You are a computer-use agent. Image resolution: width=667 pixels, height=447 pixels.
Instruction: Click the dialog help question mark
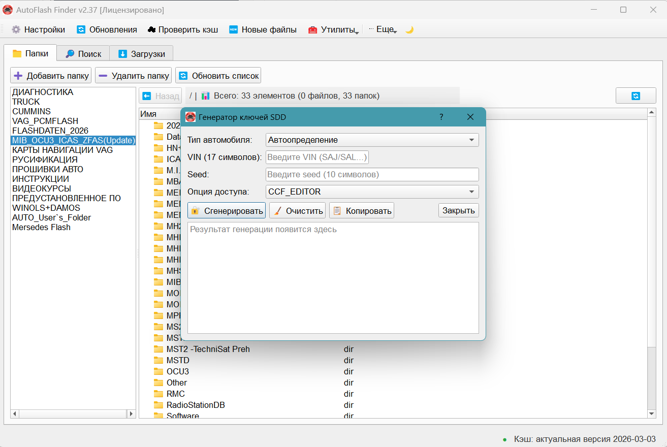click(441, 117)
